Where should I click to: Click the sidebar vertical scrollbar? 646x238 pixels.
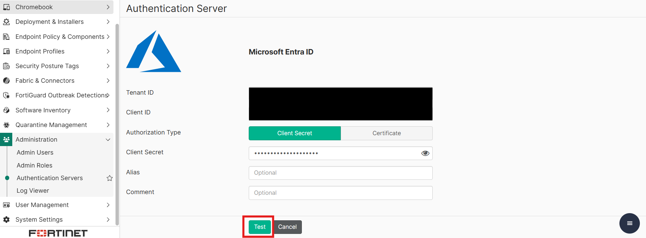click(x=117, y=124)
